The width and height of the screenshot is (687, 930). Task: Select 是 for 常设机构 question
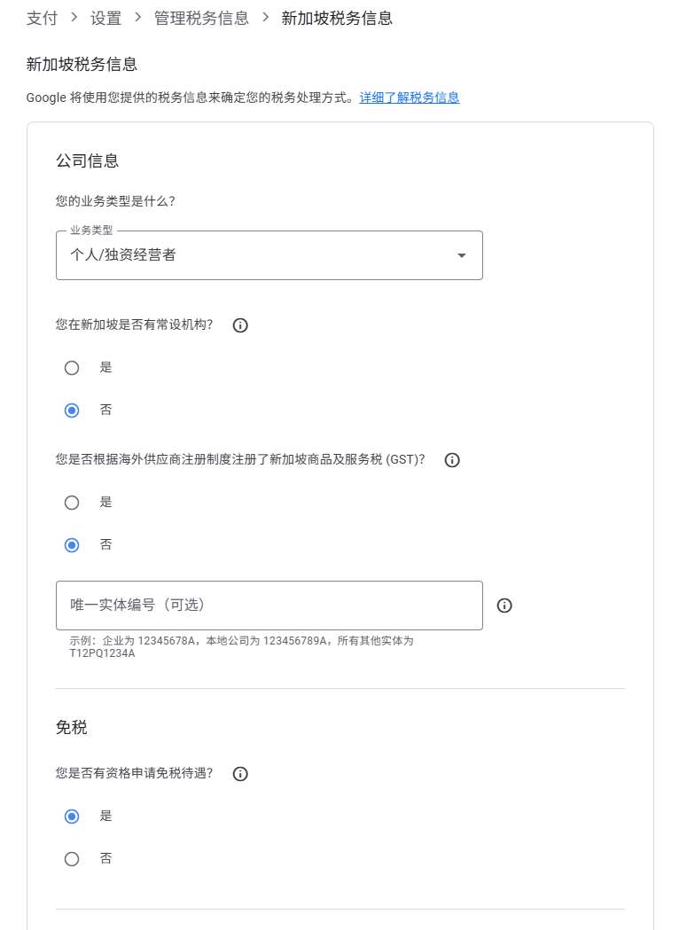point(72,368)
